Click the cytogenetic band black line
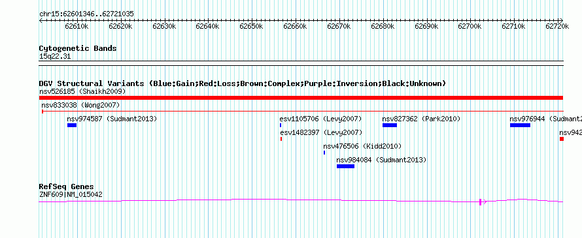582x238 pixels. coord(301,63)
